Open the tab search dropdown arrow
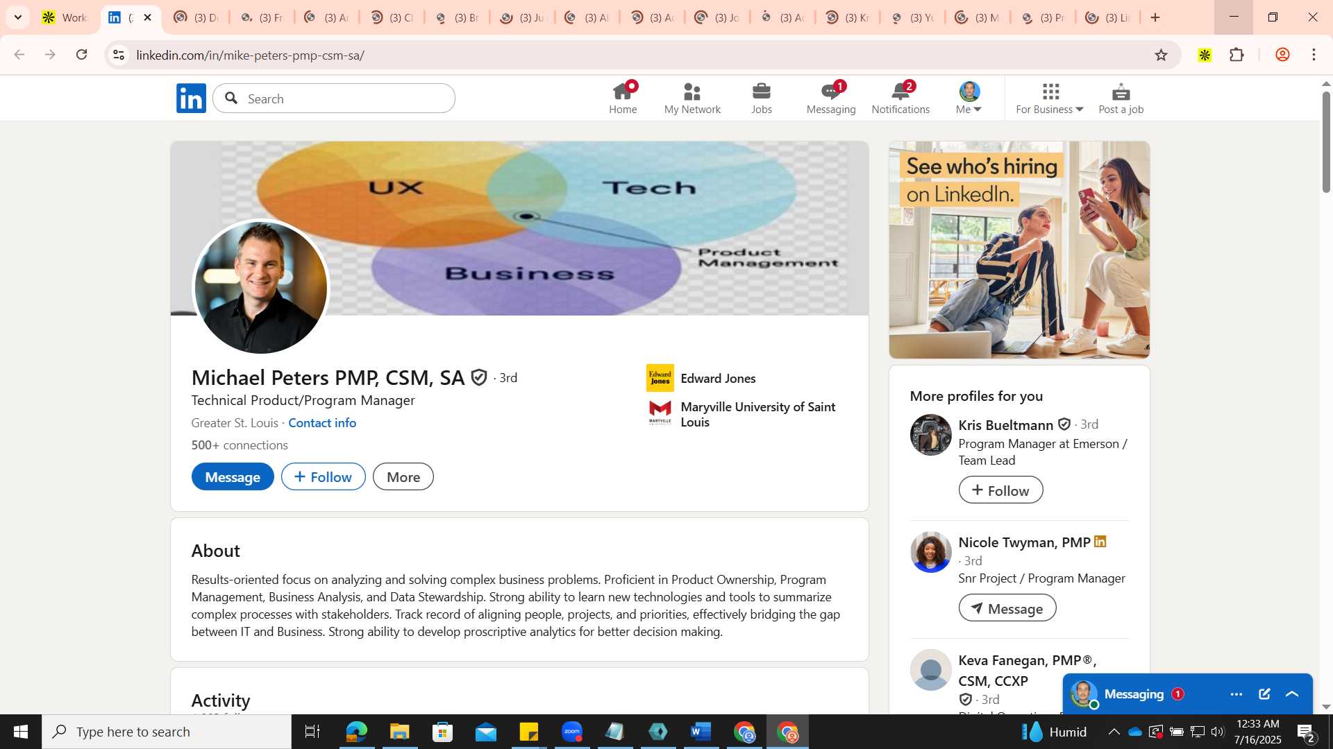The width and height of the screenshot is (1333, 749). point(18,17)
